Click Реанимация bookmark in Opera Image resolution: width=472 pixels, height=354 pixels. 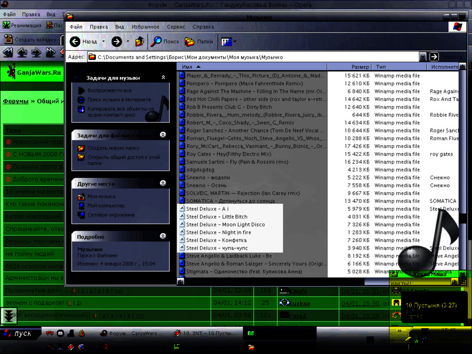coord(22,25)
